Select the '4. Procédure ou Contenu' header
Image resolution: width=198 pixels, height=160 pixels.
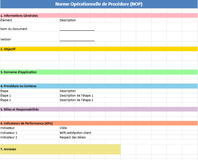pyautogui.click(x=99, y=86)
